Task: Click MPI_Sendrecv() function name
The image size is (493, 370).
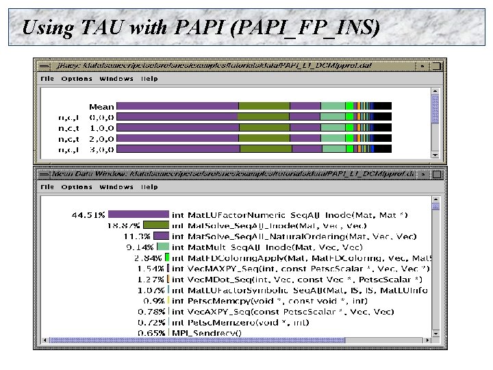Action: [x=207, y=333]
